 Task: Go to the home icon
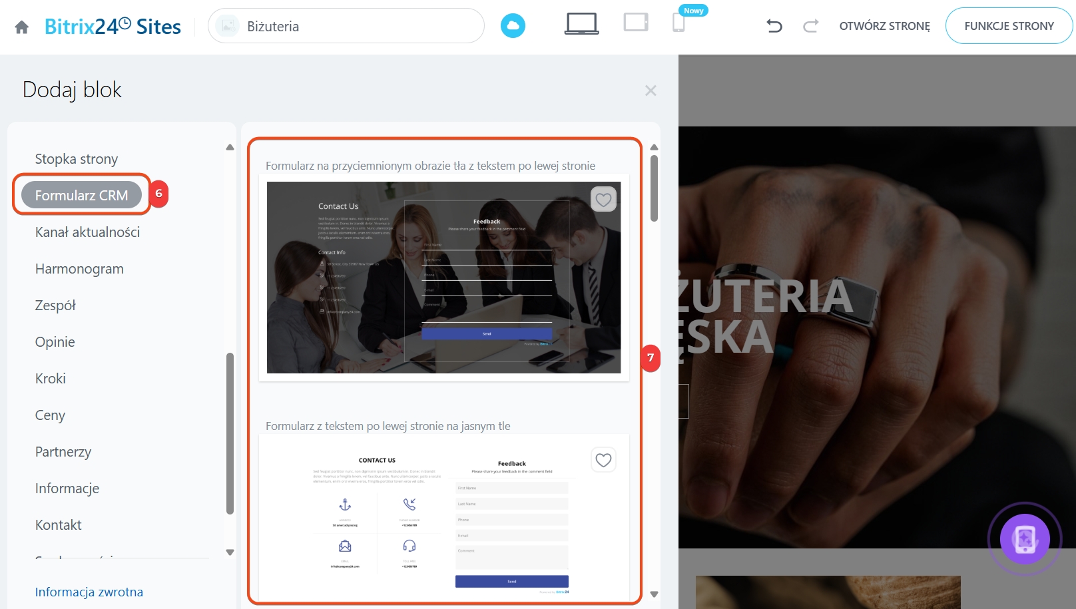pos(22,27)
